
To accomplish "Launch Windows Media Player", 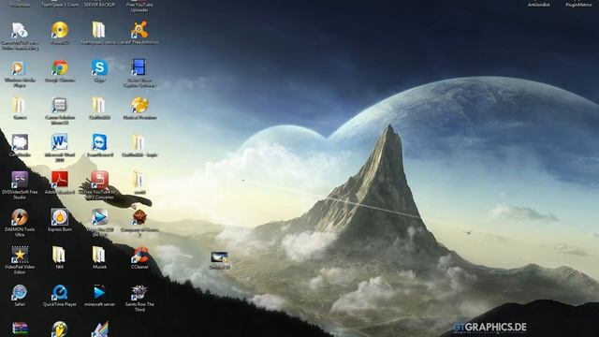I will point(20,68).
